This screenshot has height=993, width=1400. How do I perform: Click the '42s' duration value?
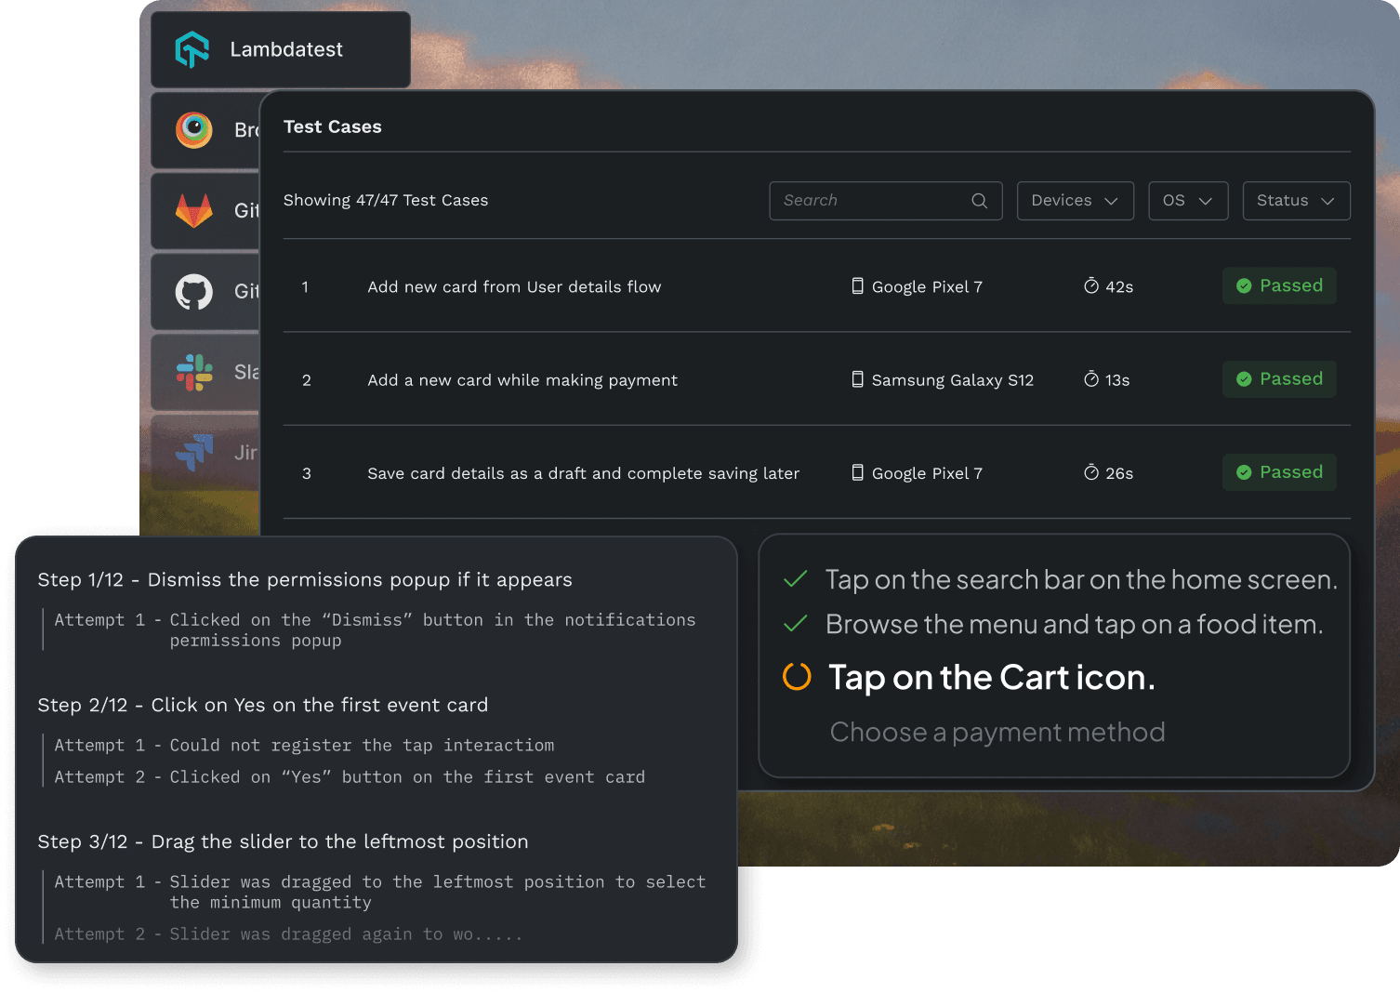point(1119,287)
